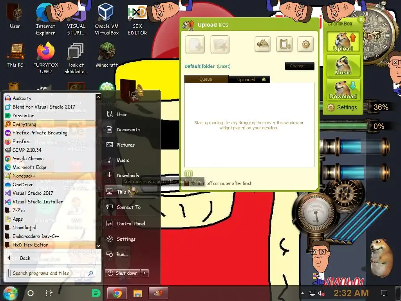Click the Shut down button
This screenshot has height=301, width=401.
pos(123,273)
